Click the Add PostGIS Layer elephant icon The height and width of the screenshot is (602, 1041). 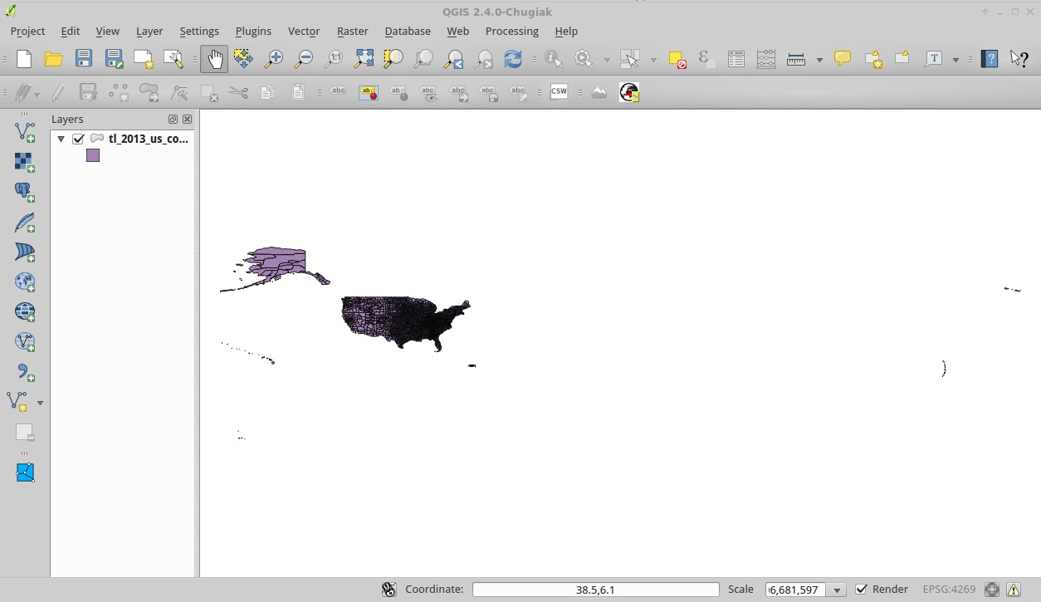pos(25,192)
